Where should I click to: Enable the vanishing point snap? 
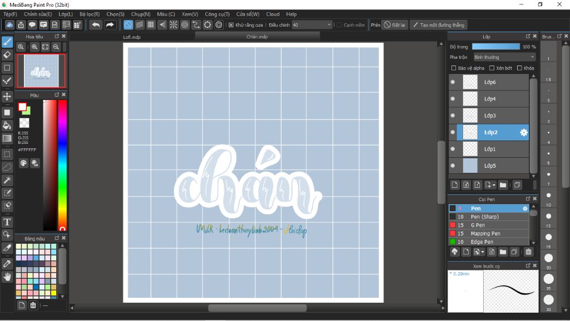(x=162, y=24)
